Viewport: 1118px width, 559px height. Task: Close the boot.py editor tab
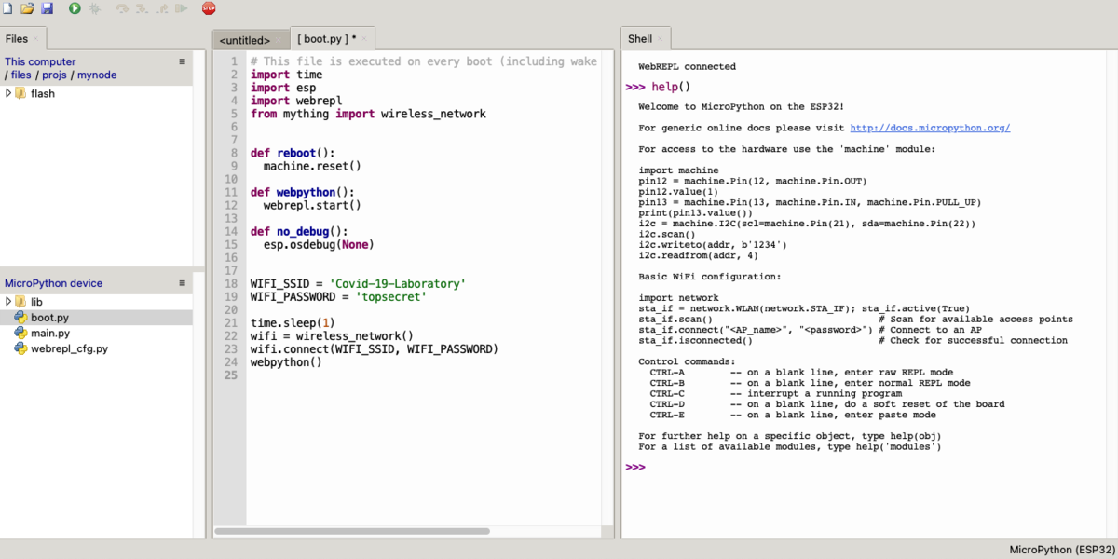click(x=365, y=39)
